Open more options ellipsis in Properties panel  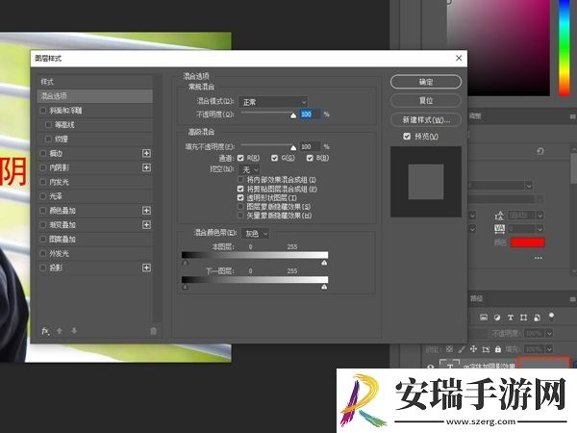[539, 258]
